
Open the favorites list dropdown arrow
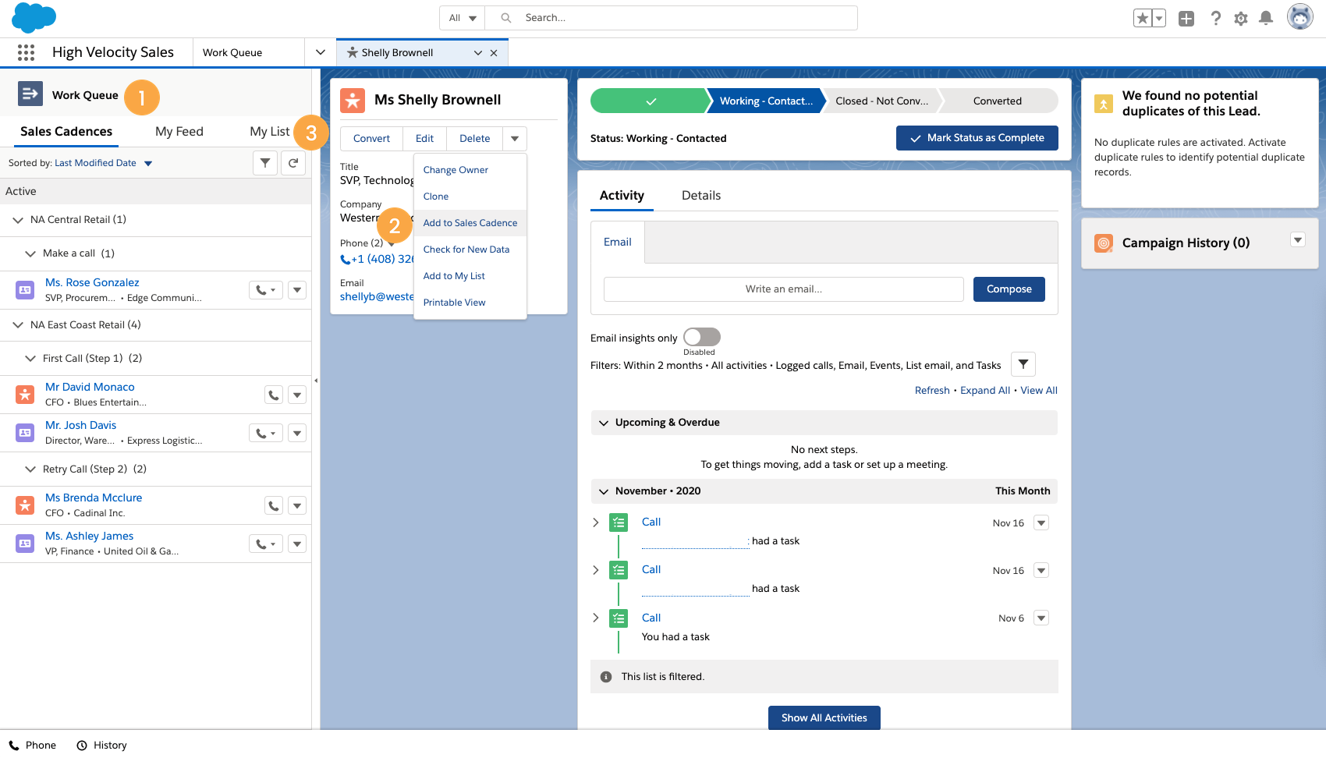[x=1159, y=18]
